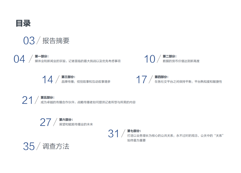Open 媒体业和新闻业的宗旨 description line
241x173 pixels.
(x=78, y=61)
